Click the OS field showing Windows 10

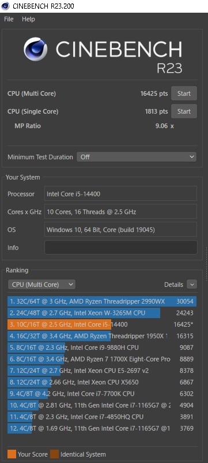pyautogui.click(x=120, y=229)
